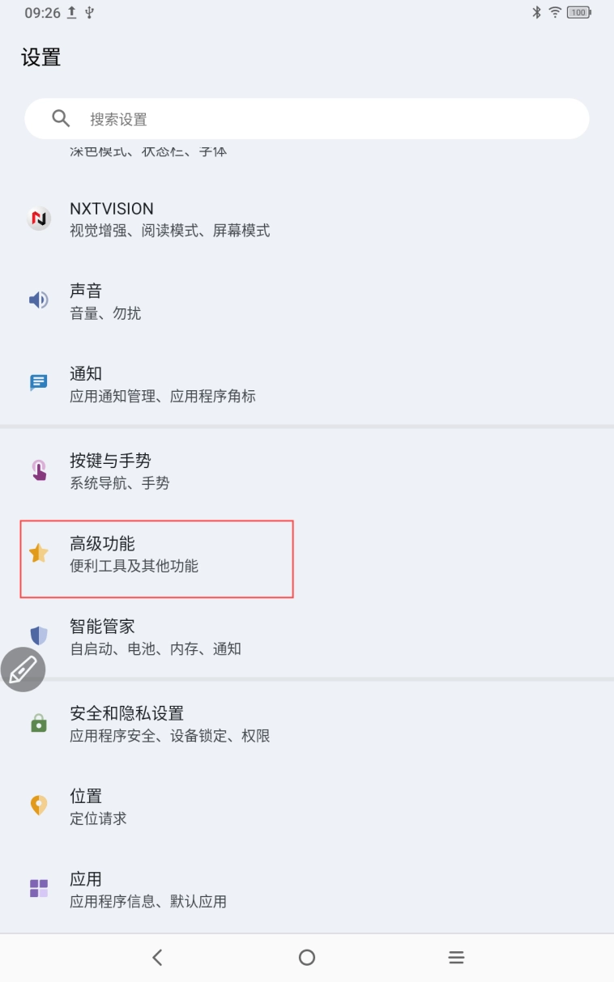Open the 通知 settings entry
Screen dimensions: 614x982
[243, 385]
